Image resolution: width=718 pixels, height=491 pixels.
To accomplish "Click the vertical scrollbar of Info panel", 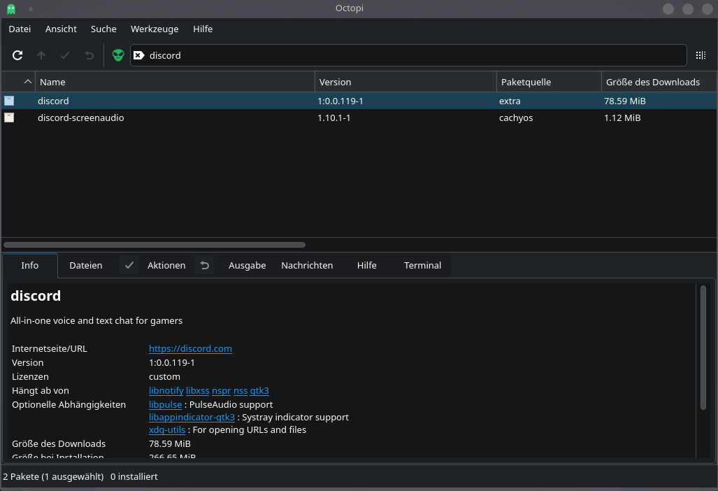I will click(703, 347).
